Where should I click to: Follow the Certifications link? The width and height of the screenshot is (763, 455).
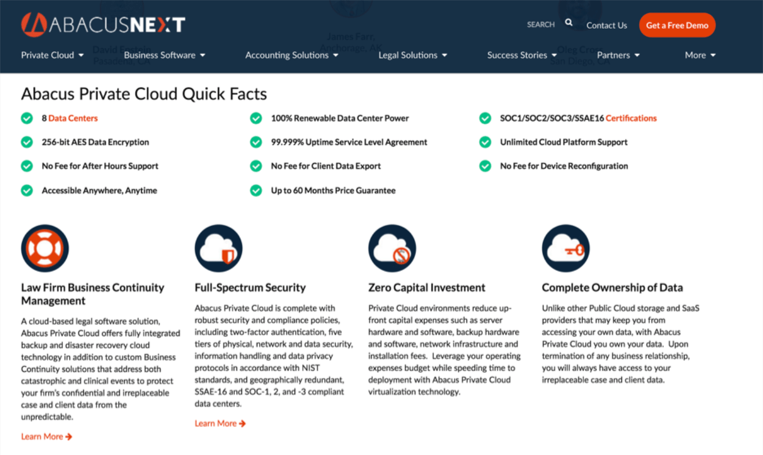click(x=631, y=118)
